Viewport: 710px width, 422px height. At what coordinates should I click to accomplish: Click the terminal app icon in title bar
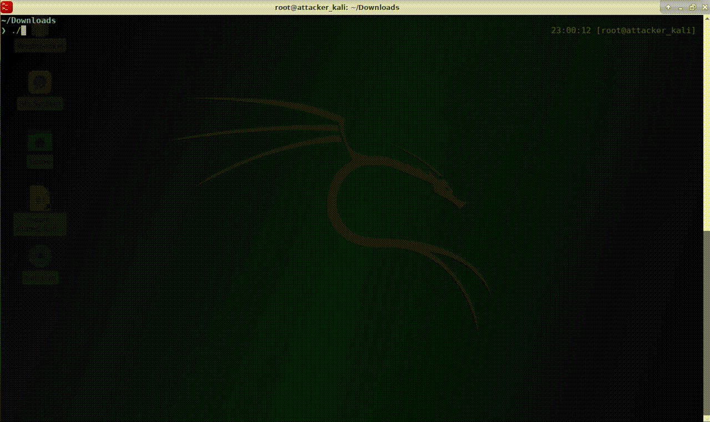7,7
